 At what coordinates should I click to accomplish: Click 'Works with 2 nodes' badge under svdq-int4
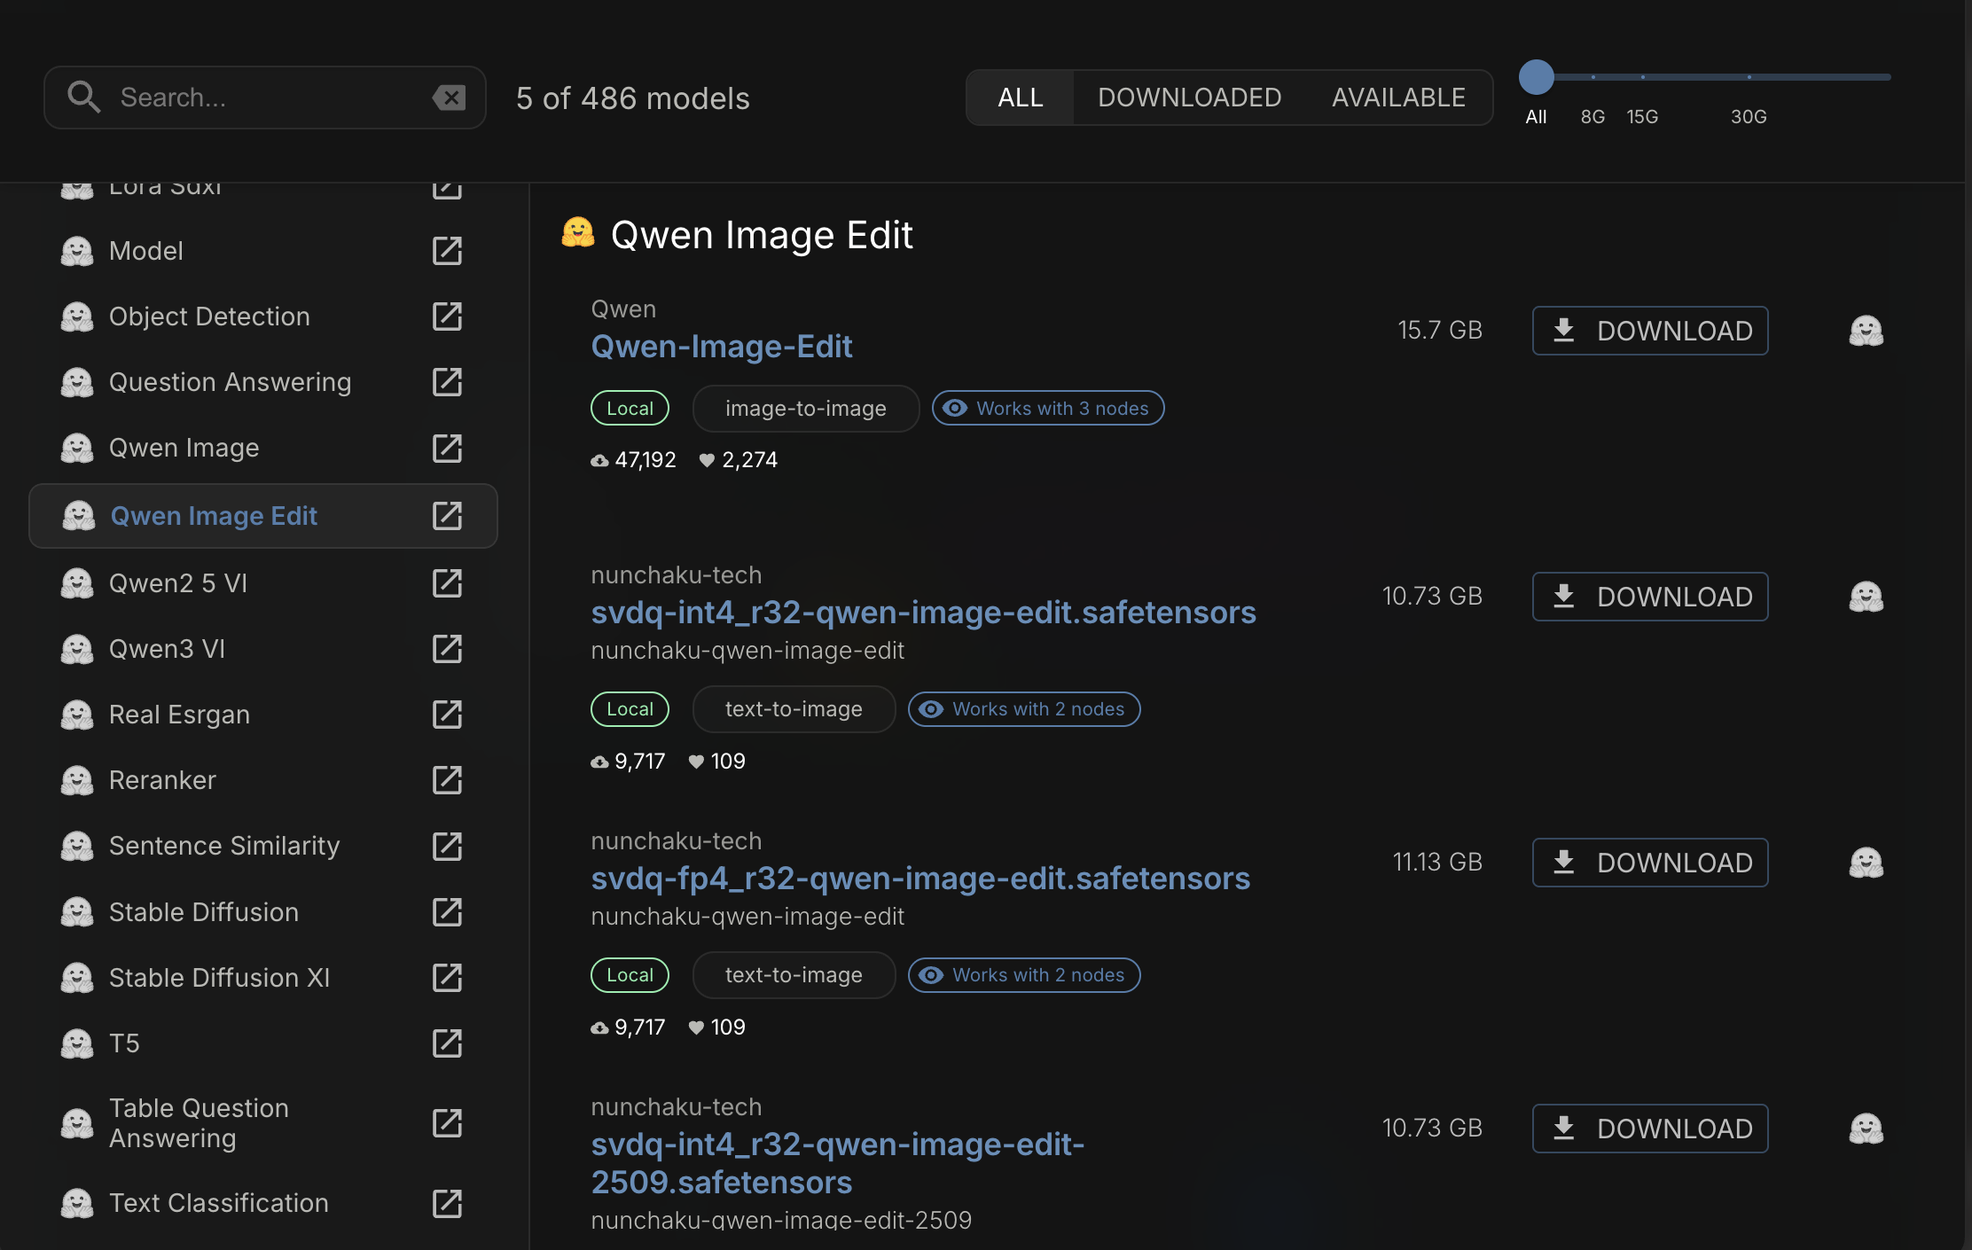coord(1024,709)
